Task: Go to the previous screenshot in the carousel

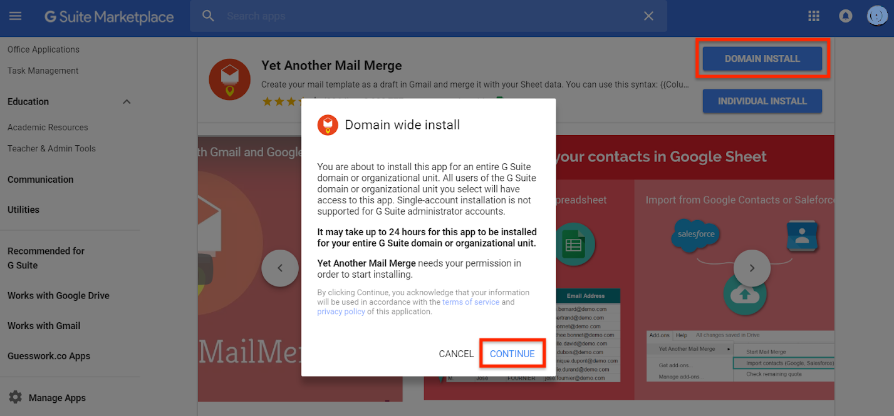Action: (x=280, y=268)
